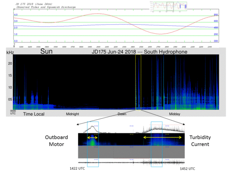Viewport: 230px width, 172px height.
Task: Click the 20 kHz frequency tick label
Action: [10, 63]
